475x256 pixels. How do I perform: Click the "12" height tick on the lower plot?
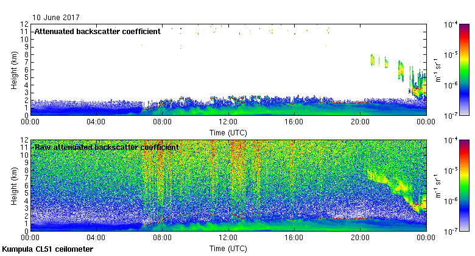pos(24,140)
